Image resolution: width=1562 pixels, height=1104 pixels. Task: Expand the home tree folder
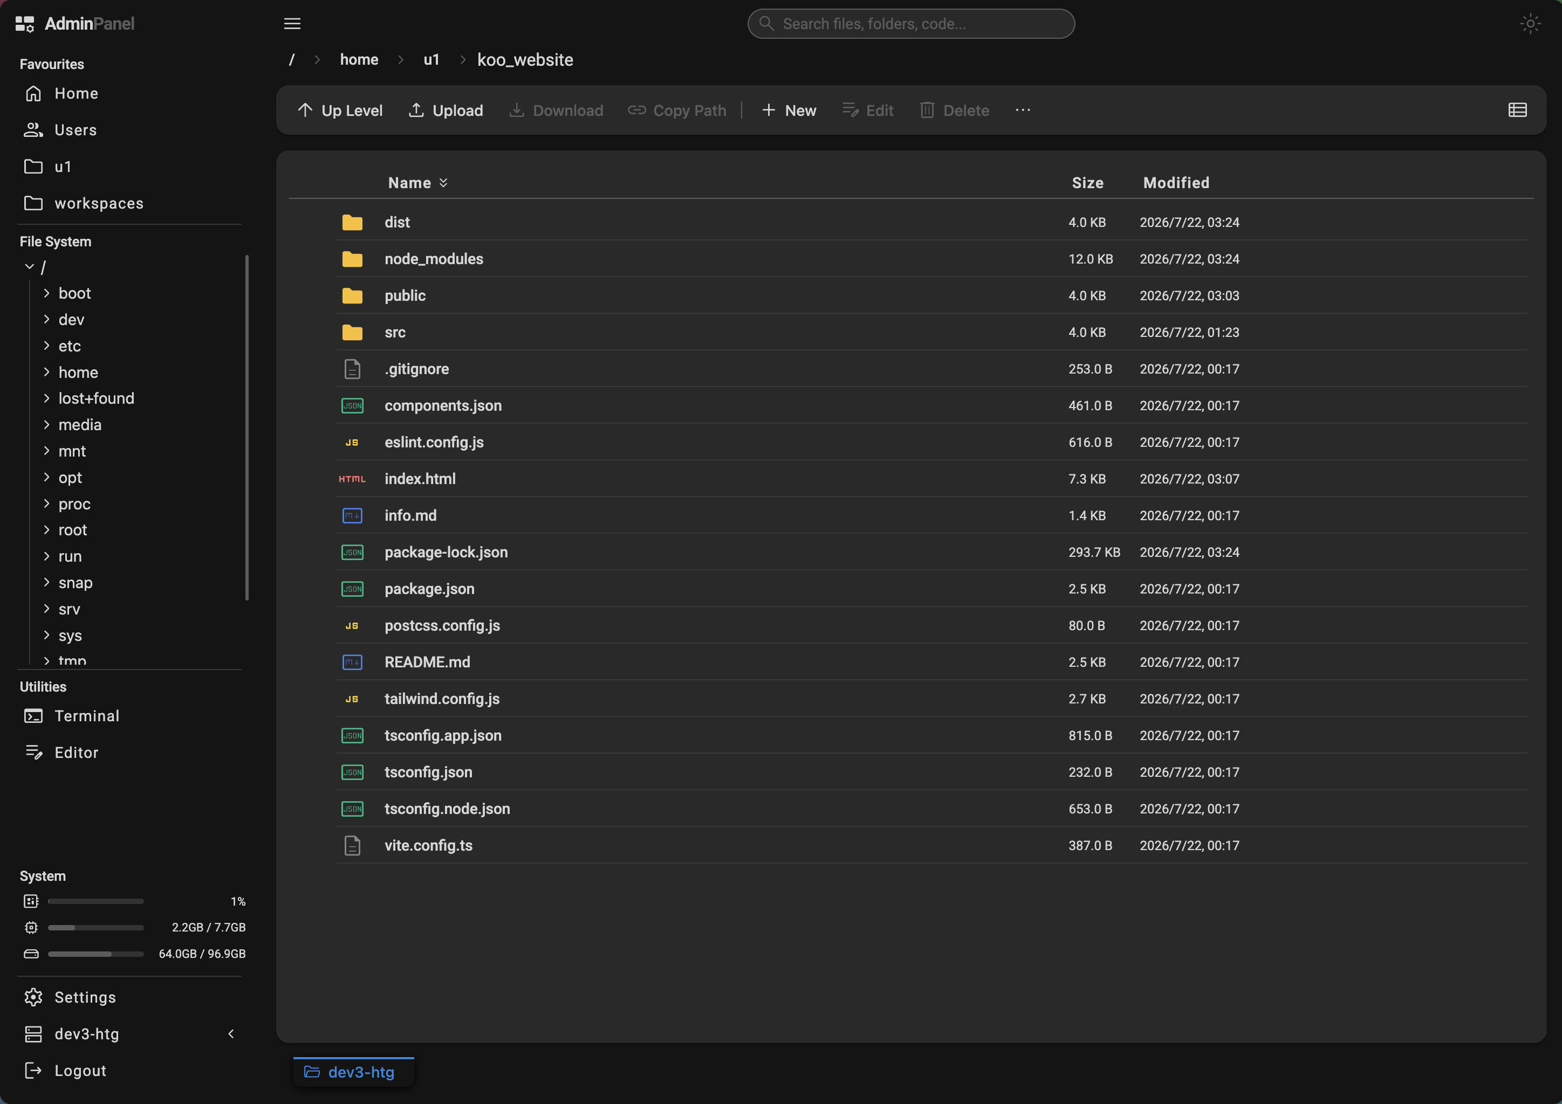46,372
